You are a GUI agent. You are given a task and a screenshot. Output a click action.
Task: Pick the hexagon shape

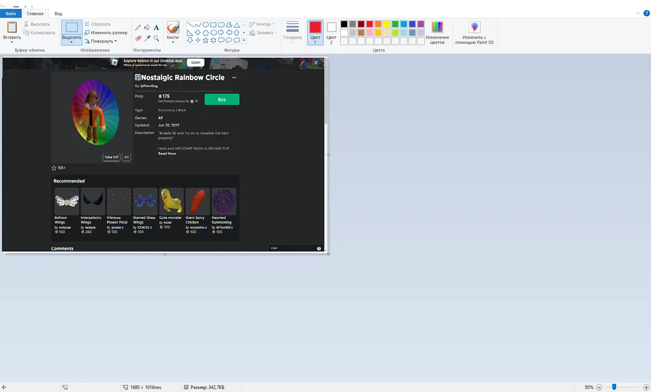click(x=214, y=33)
